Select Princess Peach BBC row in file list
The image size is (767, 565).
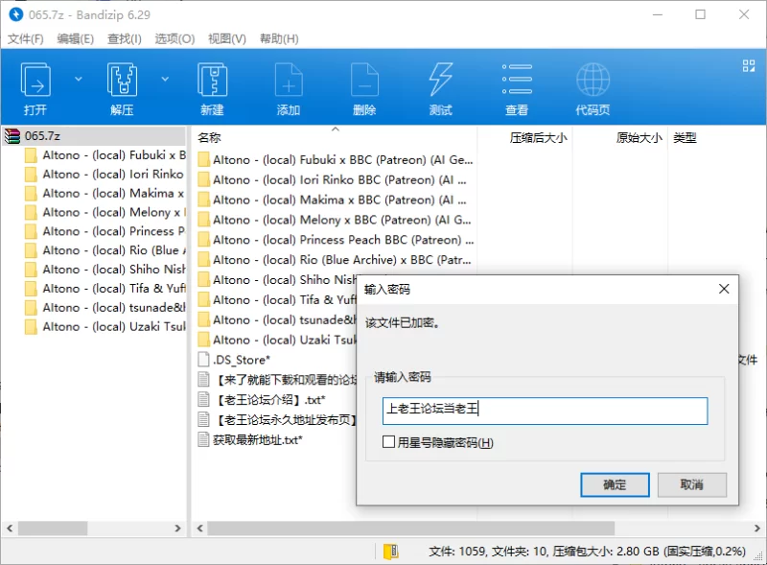tap(336, 241)
